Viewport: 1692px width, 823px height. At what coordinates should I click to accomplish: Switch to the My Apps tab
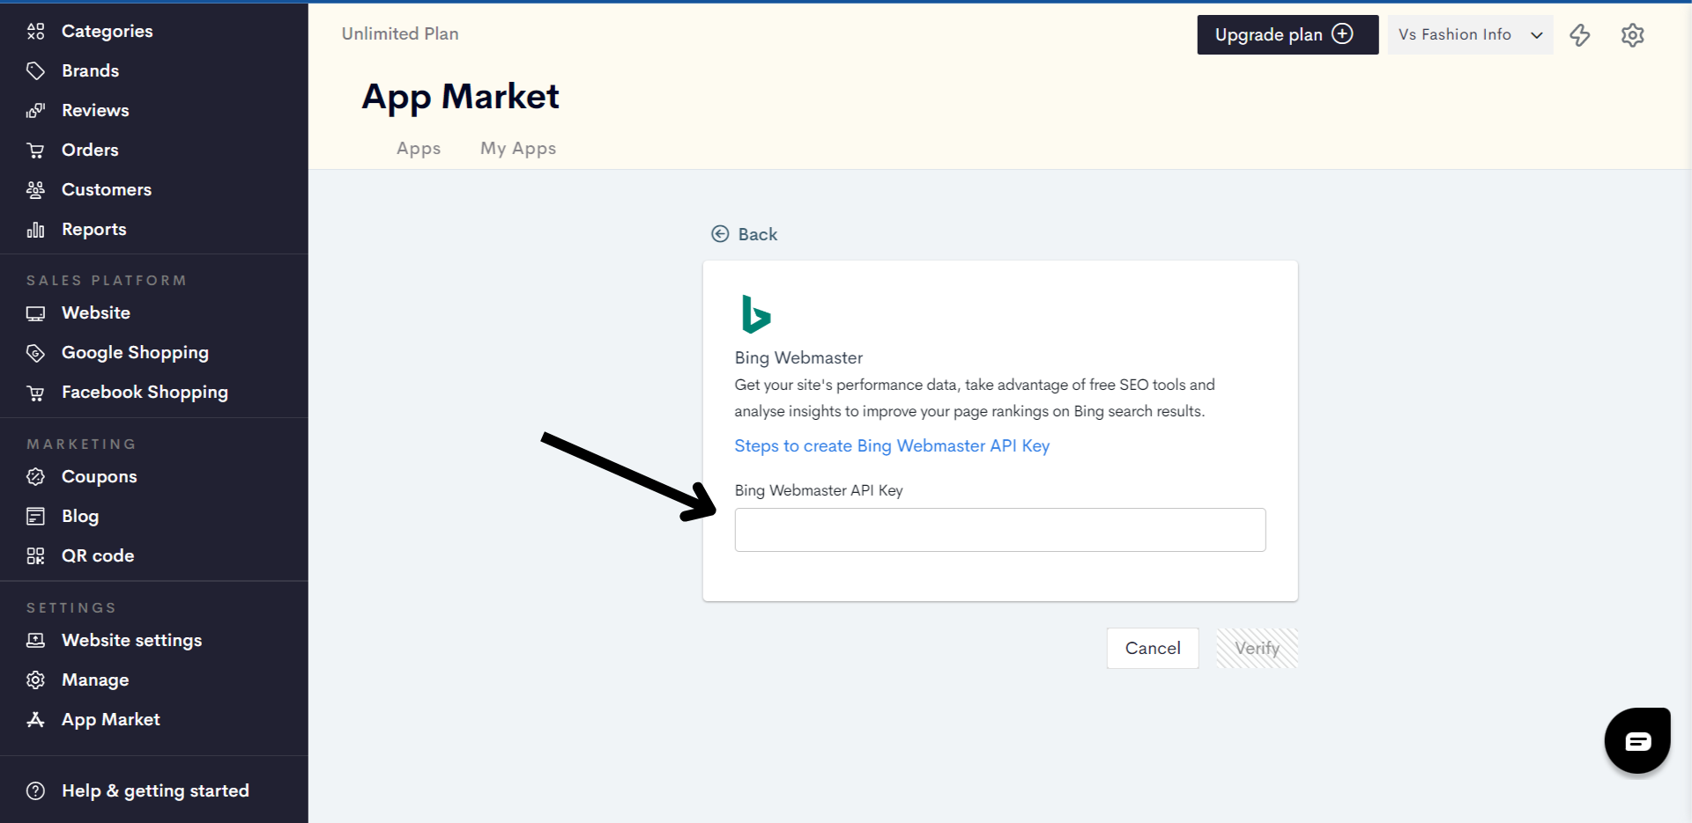518,149
